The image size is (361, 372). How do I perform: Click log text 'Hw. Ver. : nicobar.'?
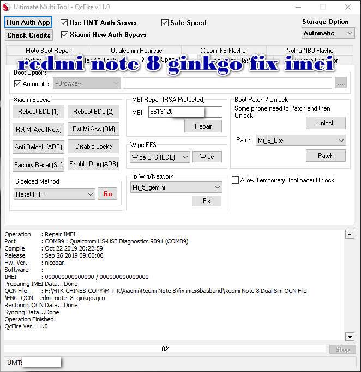(35, 263)
